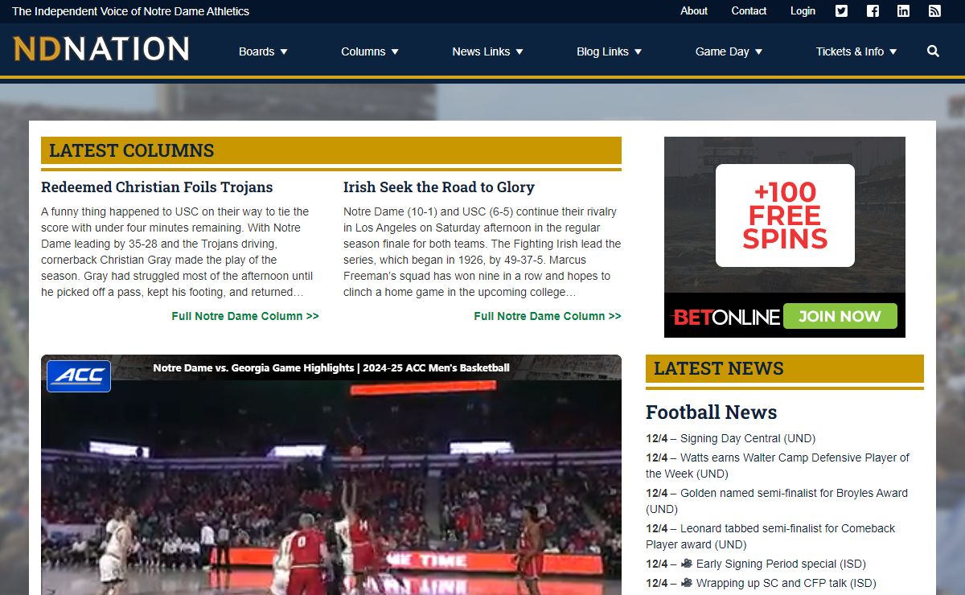Open Tickets & Info menu
The width and height of the screenshot is (965, 595).
(856, 51)
